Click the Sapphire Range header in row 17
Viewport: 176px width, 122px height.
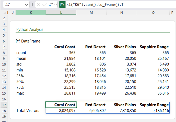[x=154, y=105]
